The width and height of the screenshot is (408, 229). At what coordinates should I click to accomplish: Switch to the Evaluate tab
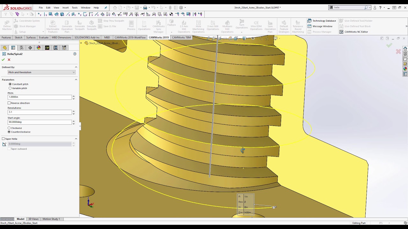click(x=44, y=38)
